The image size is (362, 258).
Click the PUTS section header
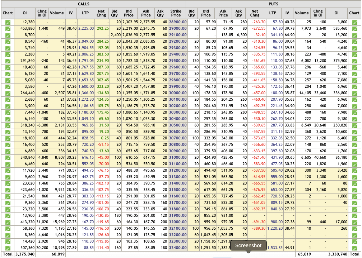274,4
